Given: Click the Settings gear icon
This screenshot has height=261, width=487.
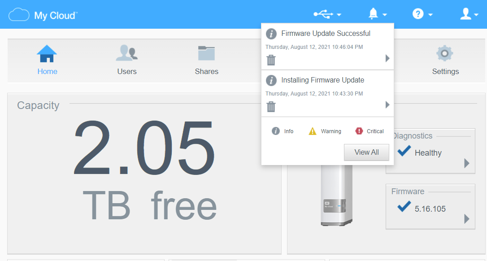Looking at the screenshot, I should click(x=445, y=53).
